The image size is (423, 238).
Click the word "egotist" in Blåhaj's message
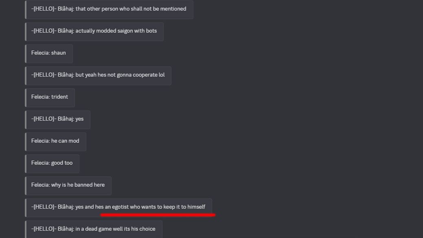tap(120, 207)
